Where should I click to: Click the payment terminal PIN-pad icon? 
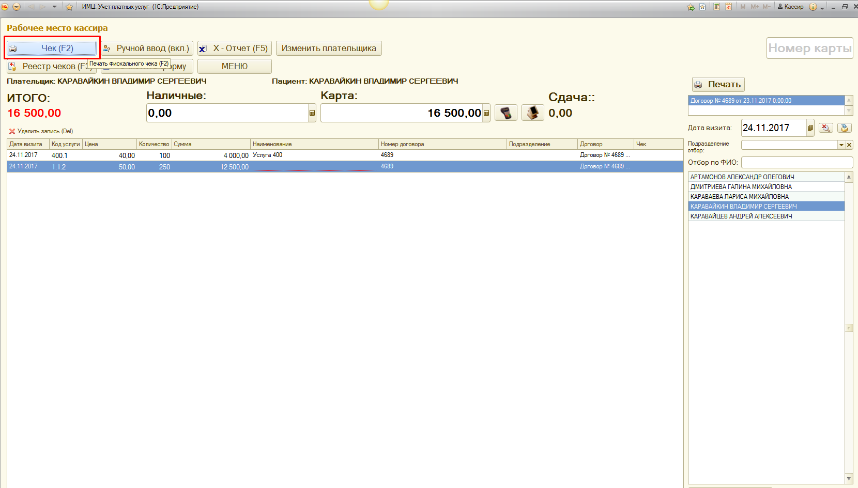(506, 113)
